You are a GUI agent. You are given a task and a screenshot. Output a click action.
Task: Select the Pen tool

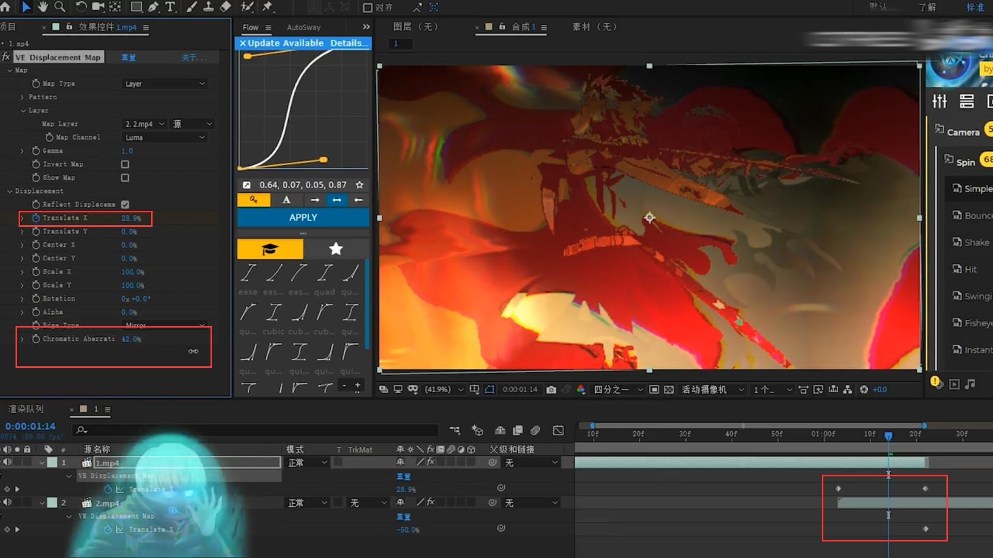click(154, 7)
